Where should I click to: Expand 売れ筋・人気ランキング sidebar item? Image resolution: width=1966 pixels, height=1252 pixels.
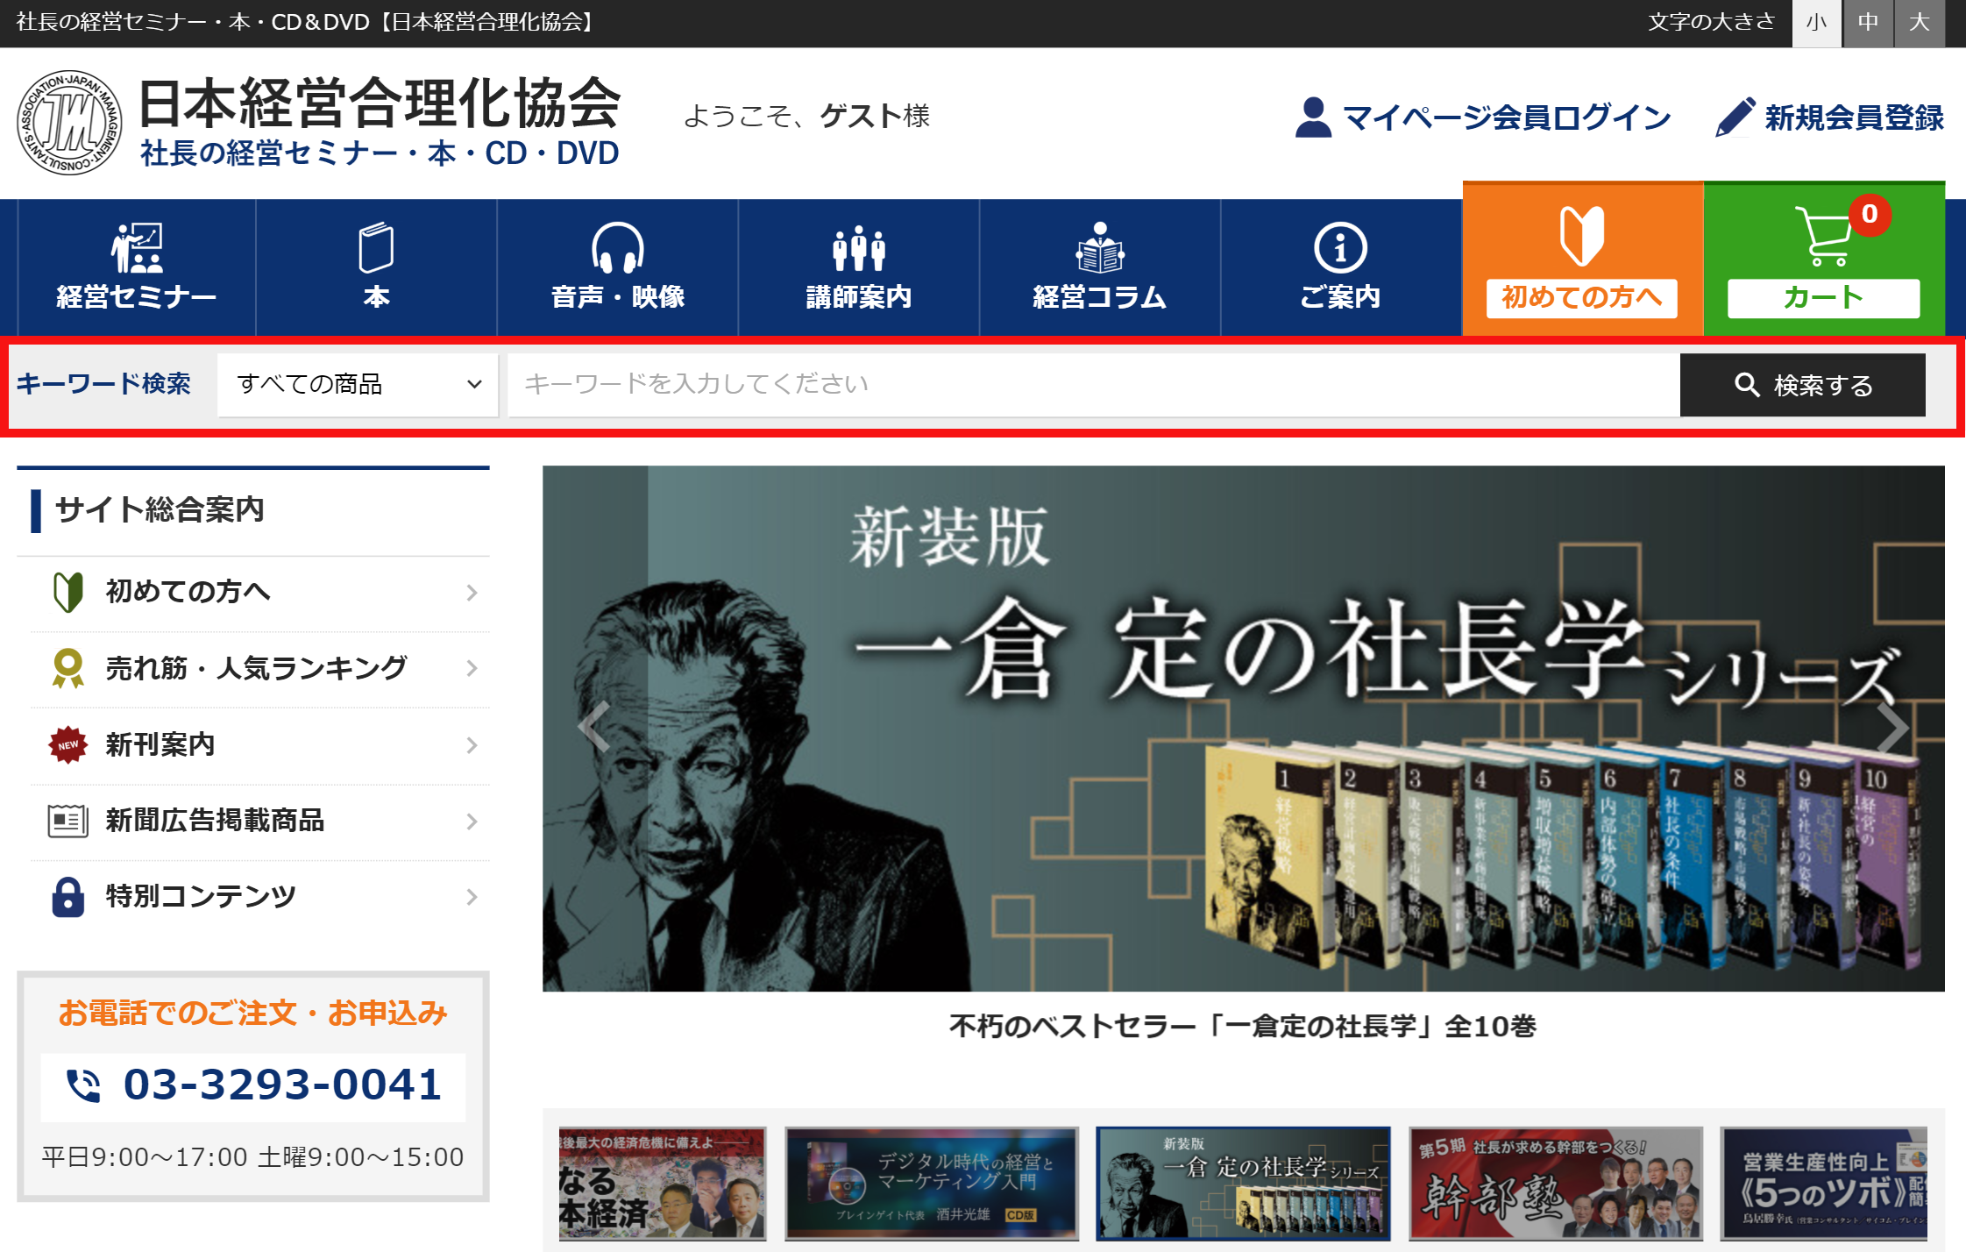click(x=256, y=669)
